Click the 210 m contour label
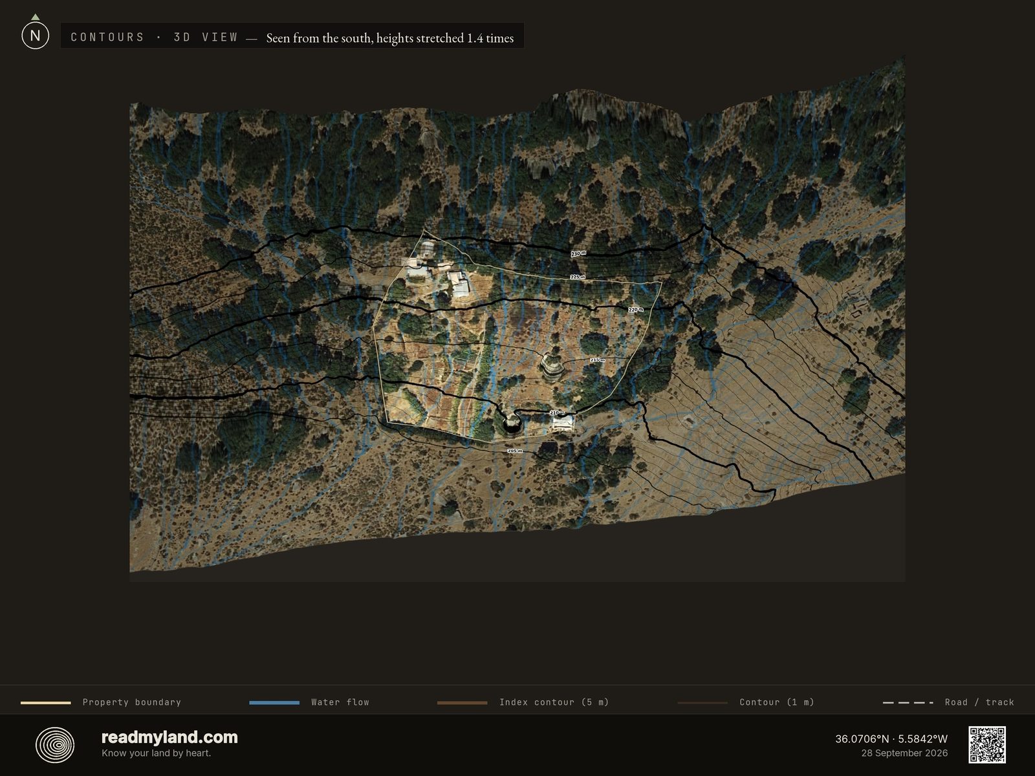Viewport: 1035px width, 776px height. pyautogui.click(x=557, y=412)
